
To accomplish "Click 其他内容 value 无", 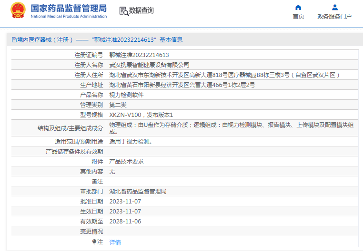I will point(112,171).
